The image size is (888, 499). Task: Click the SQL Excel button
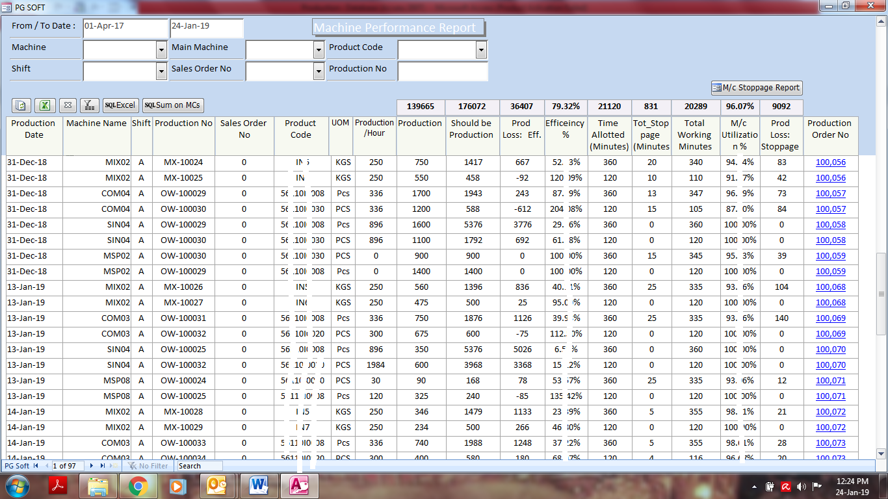[121, 105]
